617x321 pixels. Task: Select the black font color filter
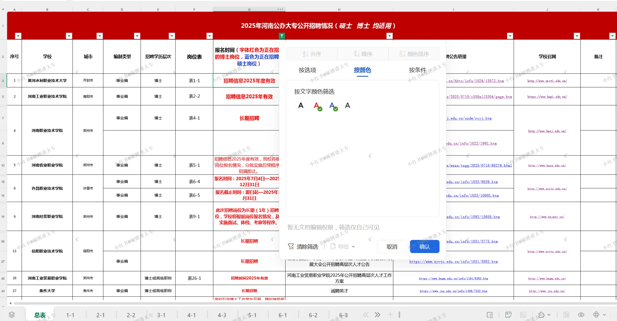click(x=301, y=106)
